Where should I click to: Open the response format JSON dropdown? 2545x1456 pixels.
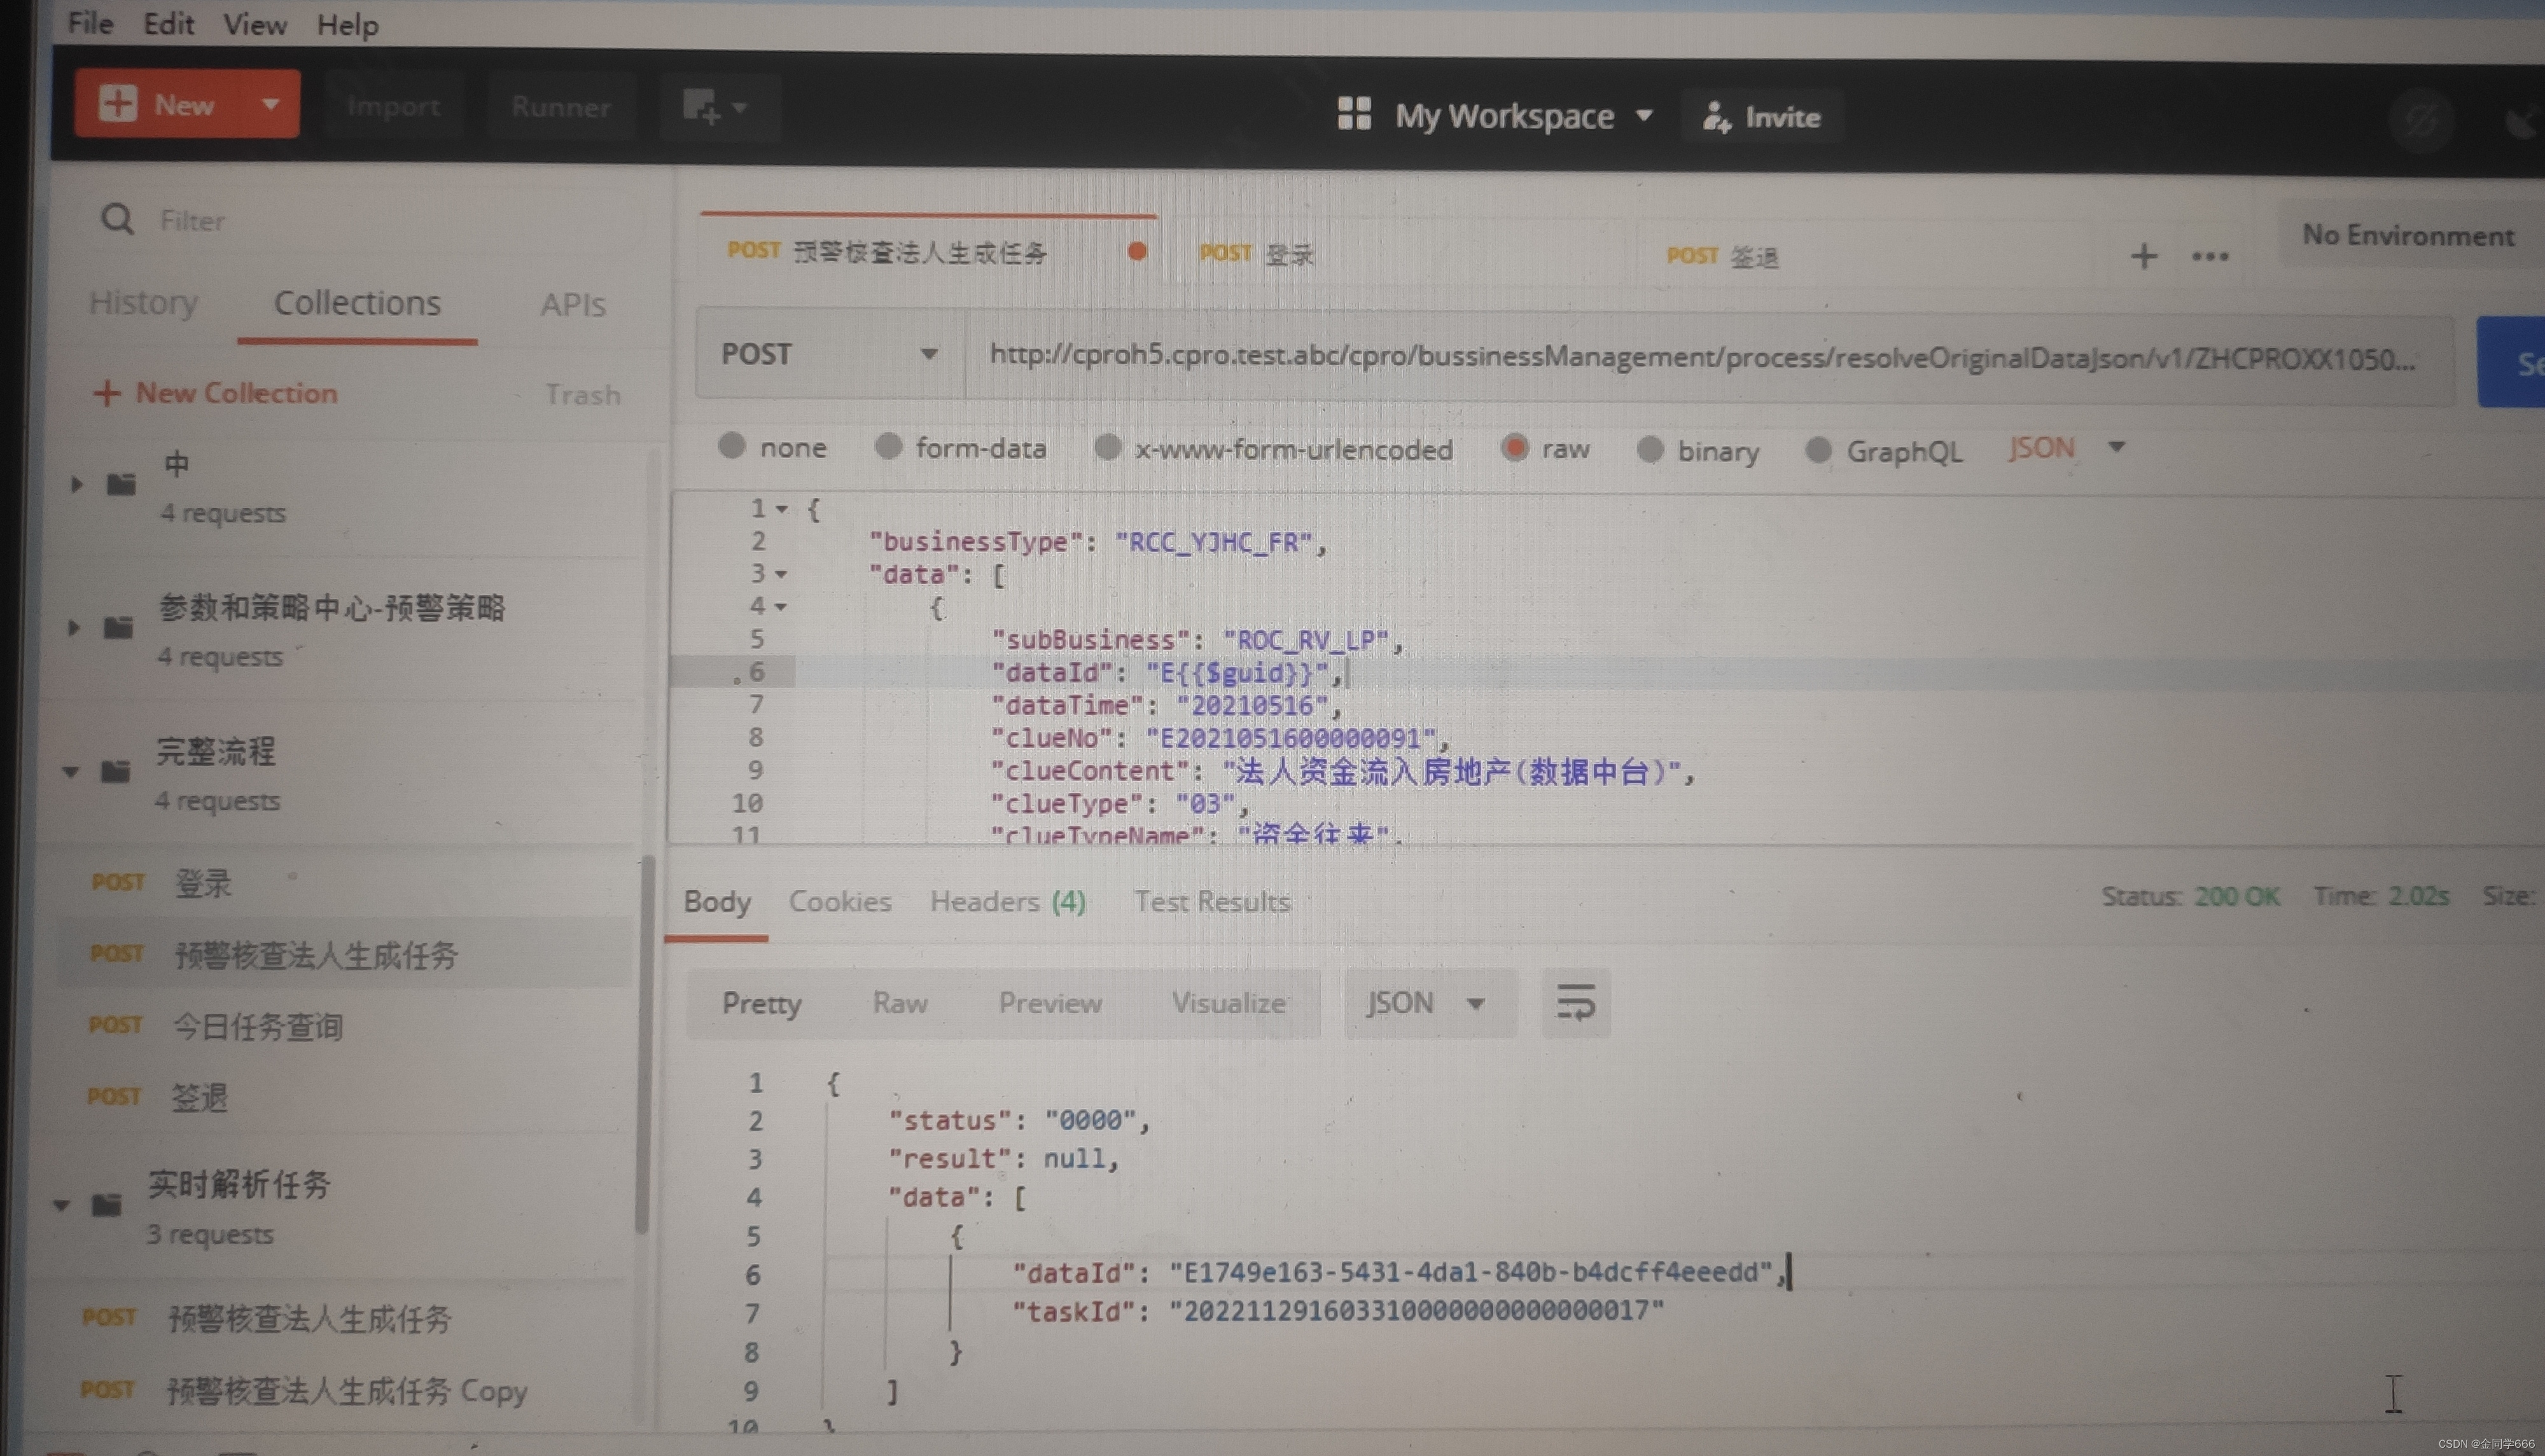(x=1430, y=1003)
